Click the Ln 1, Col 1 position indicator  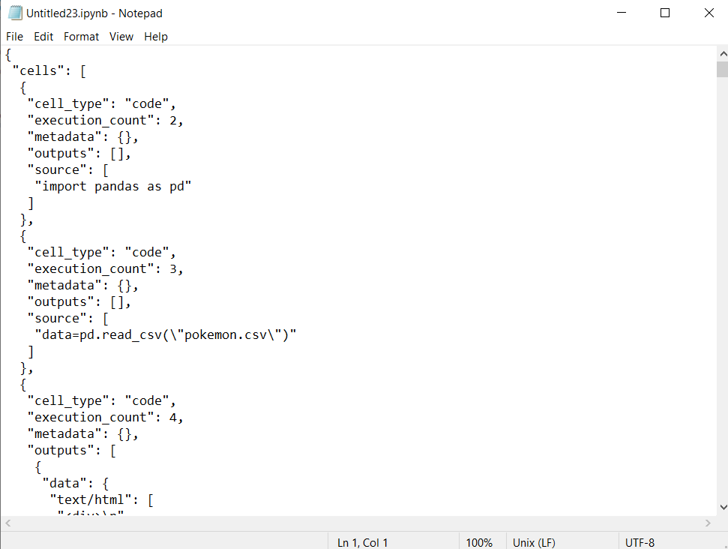362,542
